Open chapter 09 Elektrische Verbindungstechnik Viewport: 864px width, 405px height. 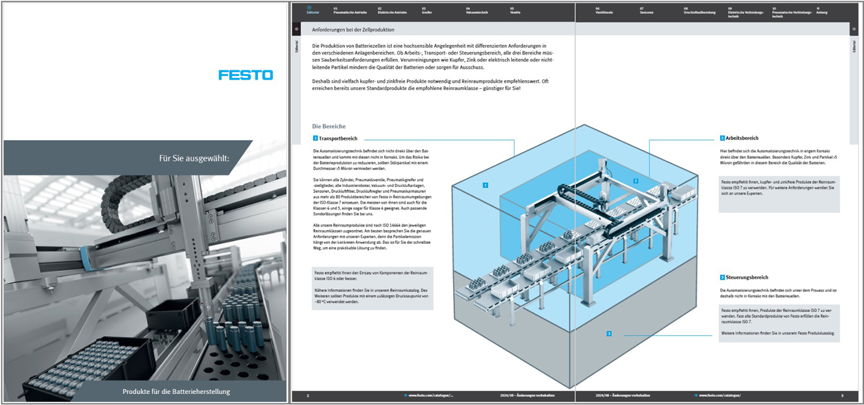746,13
